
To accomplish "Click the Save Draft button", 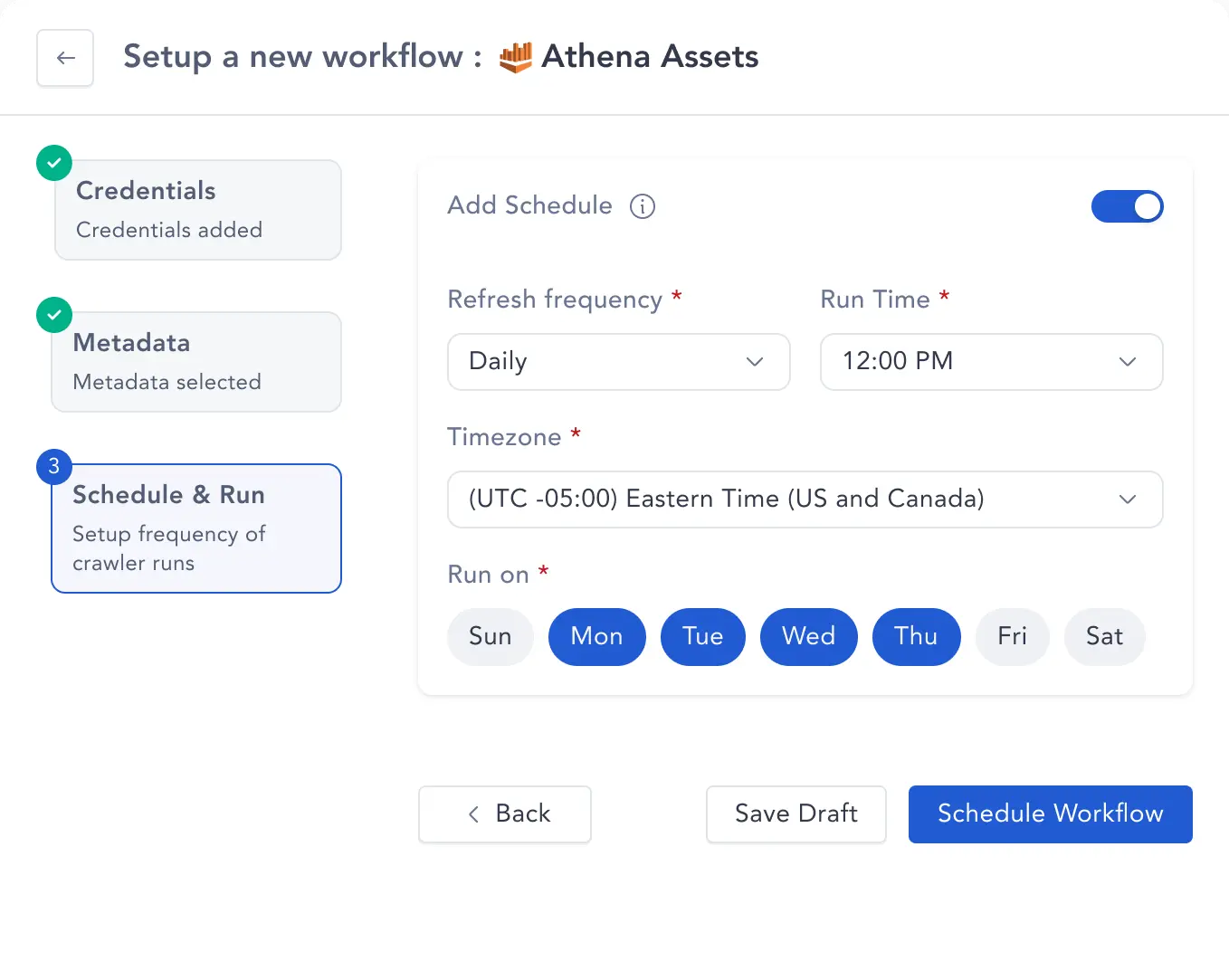I will pos(796,814).
